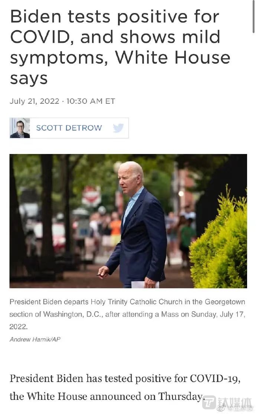This screenshot has width=256, height=414.
Task: Click the Andrew Harnik/AP photo credit
Action: coord(35,339)
